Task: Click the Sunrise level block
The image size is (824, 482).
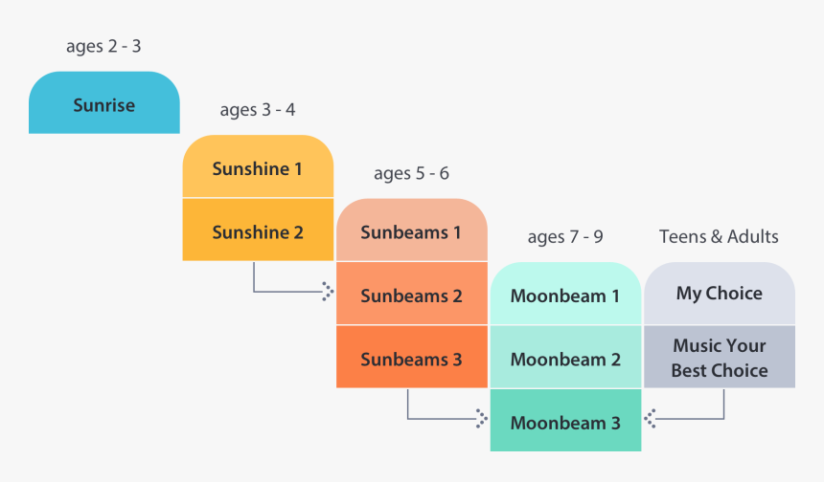Action: [x=104, y=103]
